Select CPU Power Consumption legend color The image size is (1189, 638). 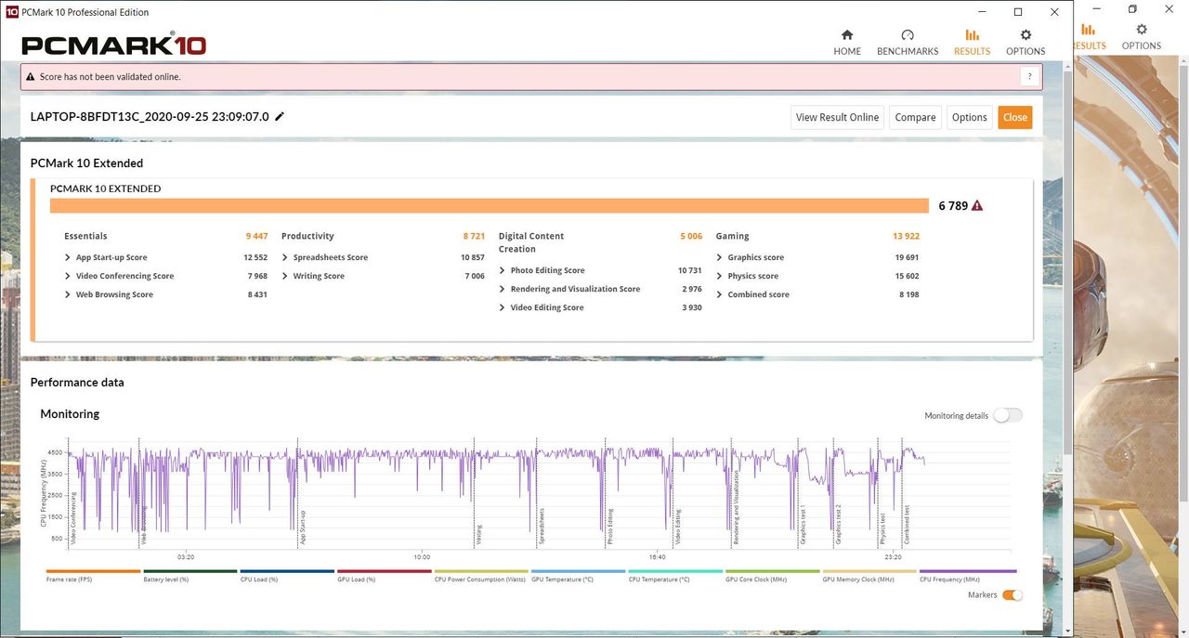(x=481, y=571)
